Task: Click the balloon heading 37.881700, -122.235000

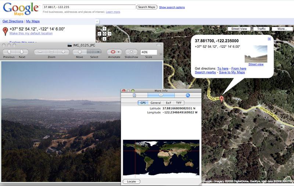Action: coord(217,41)
